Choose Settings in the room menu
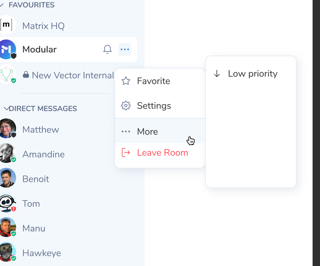This screenshot has height=266, width=320. tap(154, 106)
